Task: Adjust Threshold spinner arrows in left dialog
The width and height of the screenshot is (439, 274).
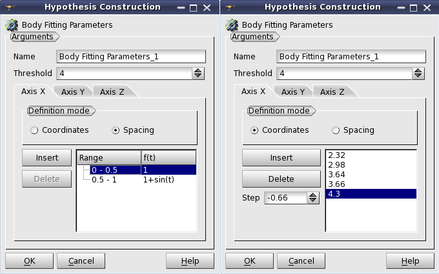Action: 198,73
